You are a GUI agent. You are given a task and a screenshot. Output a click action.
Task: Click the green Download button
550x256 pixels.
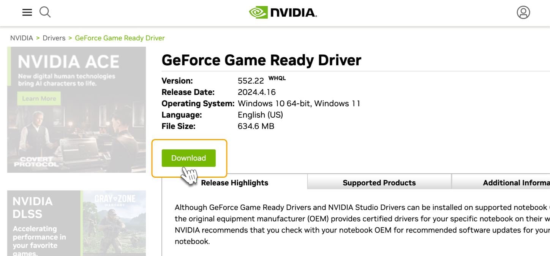tap(188, 158)
